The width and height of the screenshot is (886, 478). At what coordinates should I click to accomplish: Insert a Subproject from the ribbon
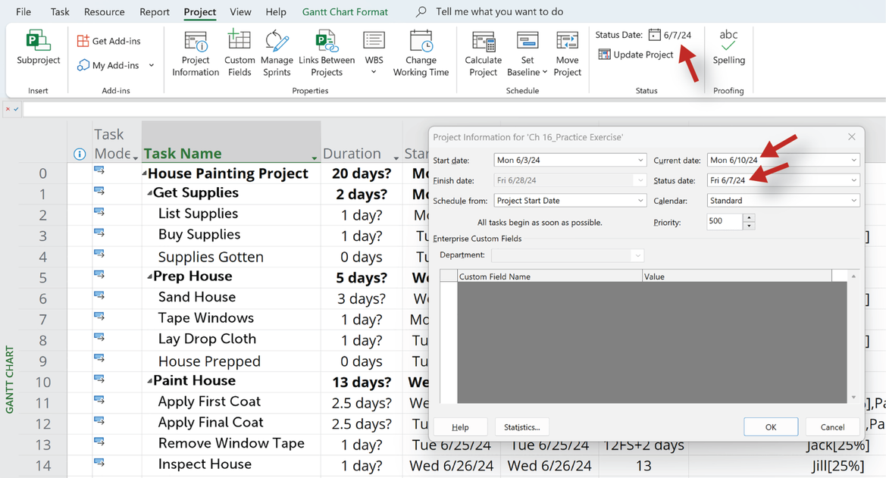pyautogui.click(x=38, y=48)
